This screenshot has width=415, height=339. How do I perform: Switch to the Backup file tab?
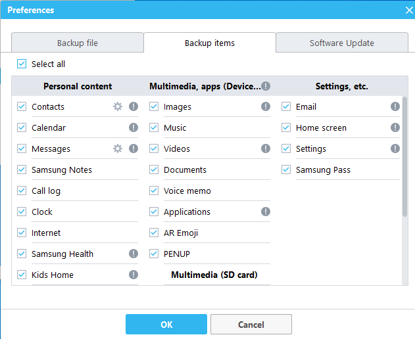(78, 43)
